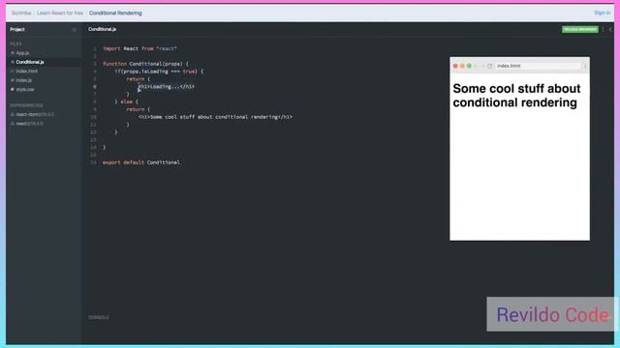Open style.css in the file list
This screenshot has width=620, height=348.
25,90
